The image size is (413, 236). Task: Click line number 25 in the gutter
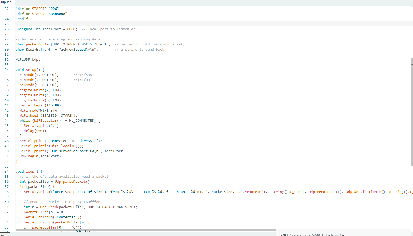pos(6,24)
